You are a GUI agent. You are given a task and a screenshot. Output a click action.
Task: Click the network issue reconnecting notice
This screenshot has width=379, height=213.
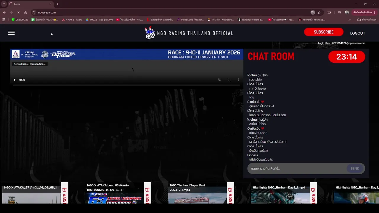coord(30,64)
